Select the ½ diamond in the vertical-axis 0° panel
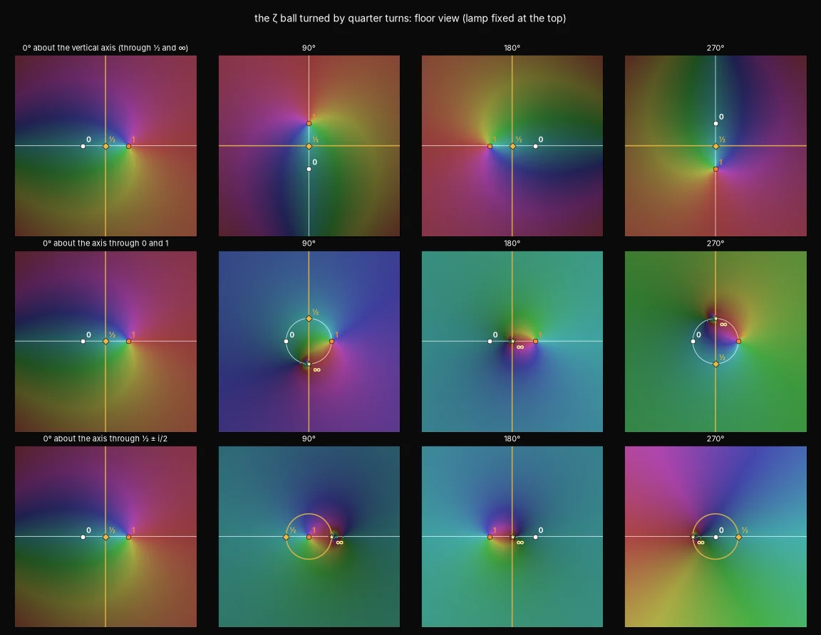The width and height of the screenshot is (821, 635). coord(105,146)
